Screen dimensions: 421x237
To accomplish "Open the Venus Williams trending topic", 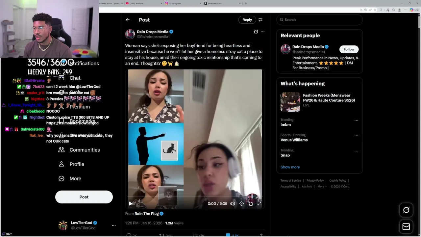I will 294,140.
